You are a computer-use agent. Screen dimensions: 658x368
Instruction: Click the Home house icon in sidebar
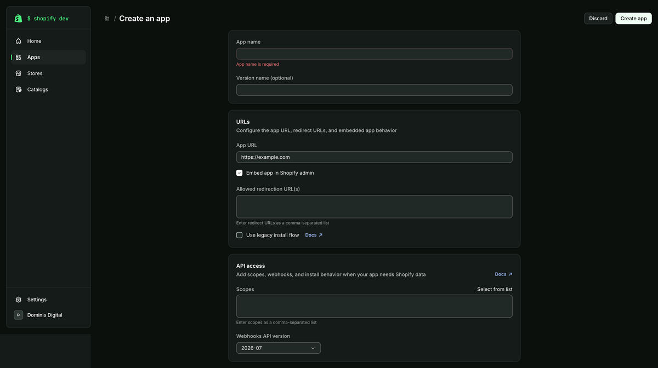[19, 41]
